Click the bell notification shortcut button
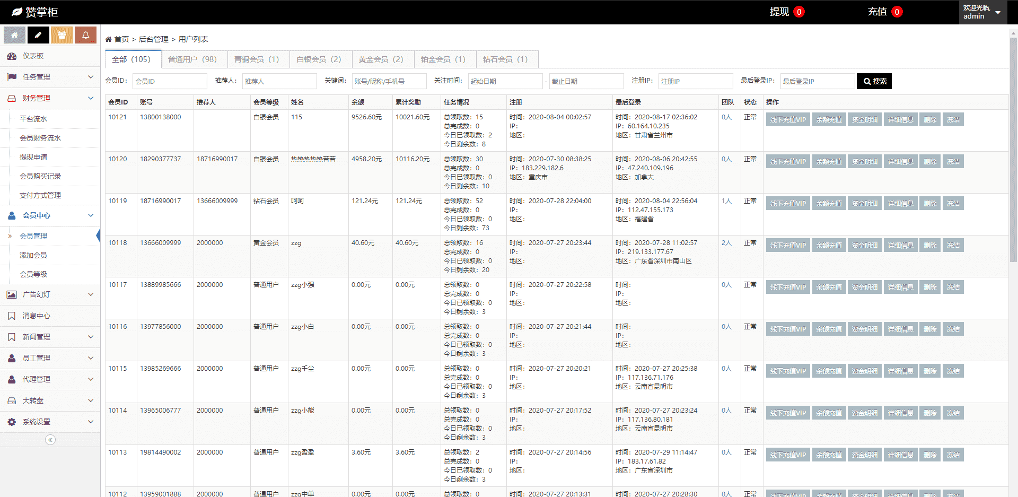Viewport: 1018px width, 497px height. pos(85,35)
